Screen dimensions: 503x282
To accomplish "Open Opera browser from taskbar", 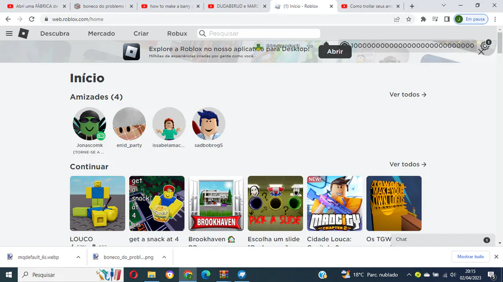I will point(134,275).
